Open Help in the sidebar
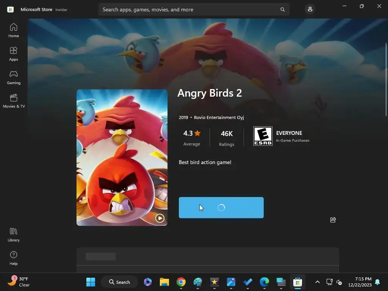Screen dimensions: 388x291 [x=14, y=258]
